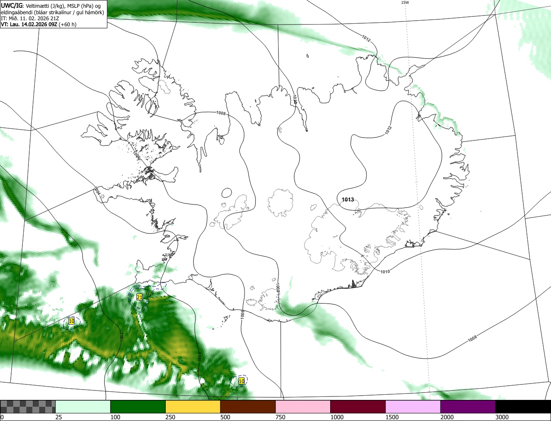
Task: Click the checkered 0–25 legend swatch
Action: tap(28, 407)
